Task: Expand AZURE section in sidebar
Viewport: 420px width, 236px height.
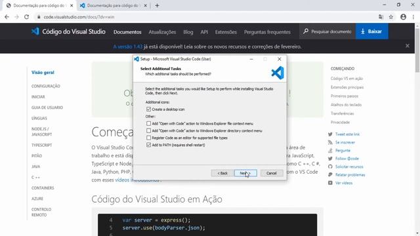Action: point(37,199)
